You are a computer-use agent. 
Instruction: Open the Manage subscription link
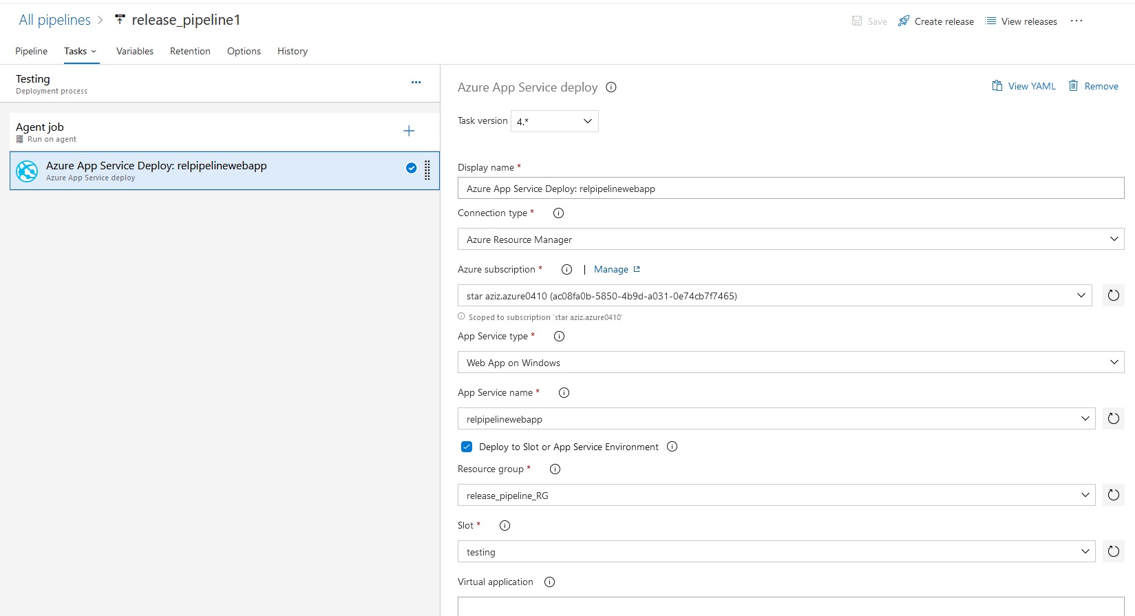[617, 269]
